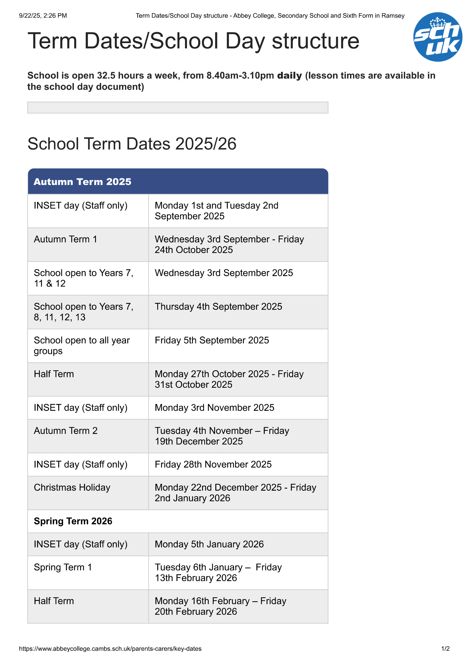Click the Thursday 4th September 2025 date
468x663 pixels.
pyautogui.click(x=218, y=306)
